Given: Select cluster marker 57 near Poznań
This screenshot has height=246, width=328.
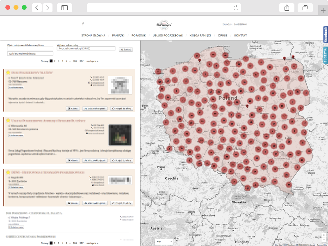Looking at the screenshot, I should click(x=200, y=112).
